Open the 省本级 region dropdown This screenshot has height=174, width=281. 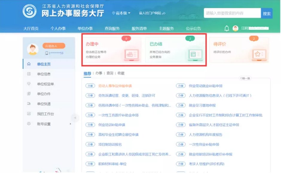click(x=121, y=13)
